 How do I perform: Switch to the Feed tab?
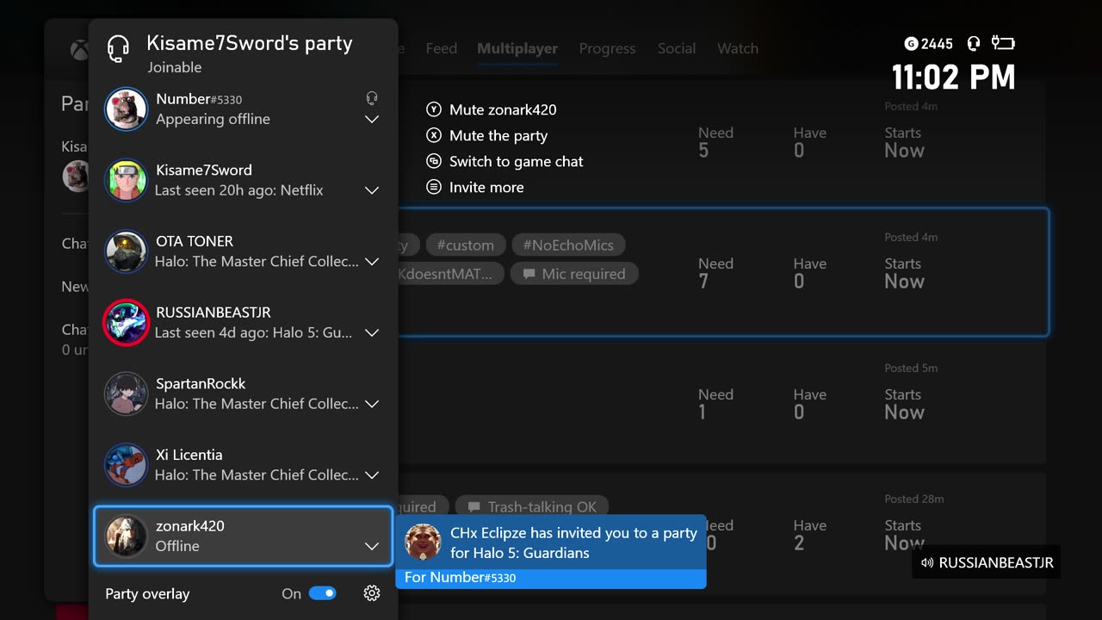click(441, 49)
